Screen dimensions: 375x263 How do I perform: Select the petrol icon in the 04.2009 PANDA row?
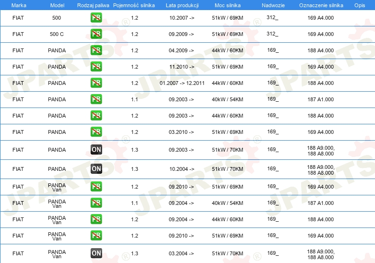coord(96,50)
